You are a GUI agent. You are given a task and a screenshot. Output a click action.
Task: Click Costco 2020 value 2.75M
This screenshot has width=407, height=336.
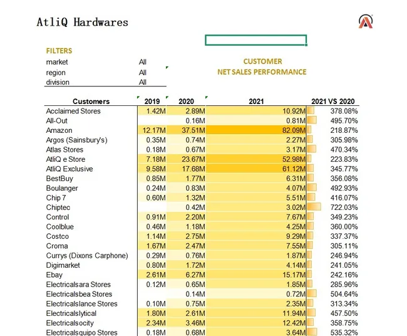[195, 236]
